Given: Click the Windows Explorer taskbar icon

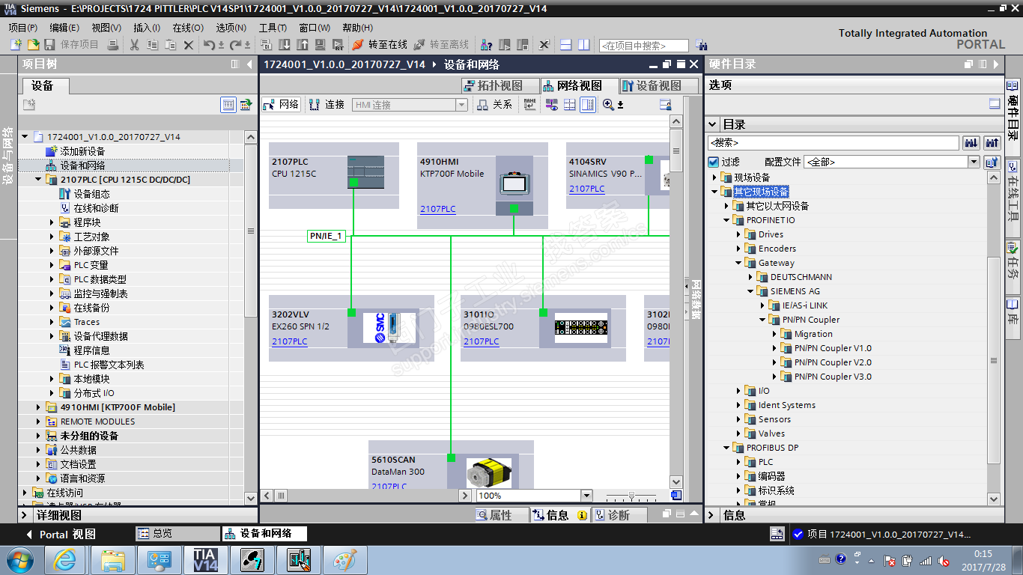Looking at the screenshot, I should pyautogui.click(x=112, y=559).
